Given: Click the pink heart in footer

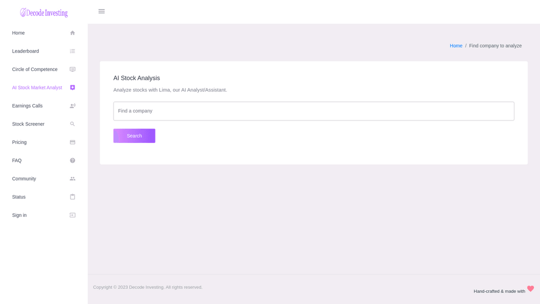Looking at the screenshot, I should 530,289.
